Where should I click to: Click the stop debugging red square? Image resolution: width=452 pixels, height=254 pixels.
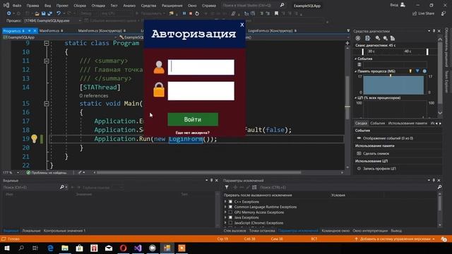tap(191, 13)
